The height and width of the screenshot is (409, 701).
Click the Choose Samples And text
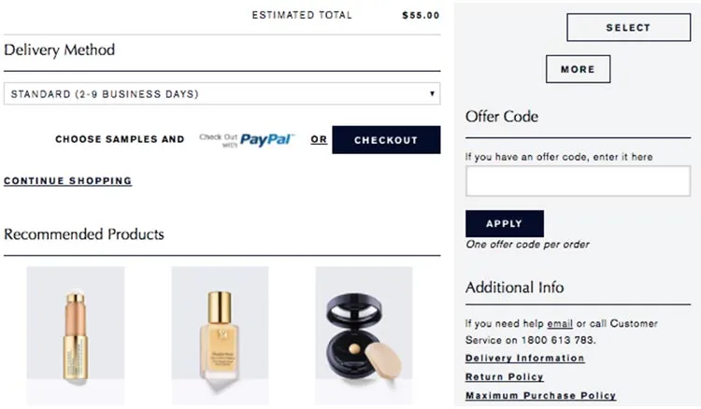120,139
